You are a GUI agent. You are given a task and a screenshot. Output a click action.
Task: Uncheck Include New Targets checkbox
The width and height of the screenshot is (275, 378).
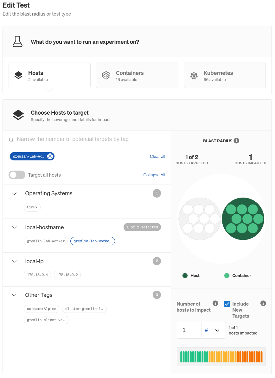pos(227,304)
